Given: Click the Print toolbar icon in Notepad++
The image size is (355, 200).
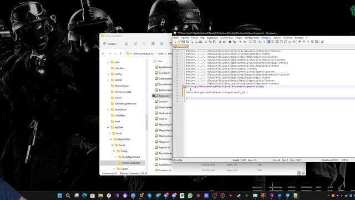Looking at the screenshot, I should 200,42.
